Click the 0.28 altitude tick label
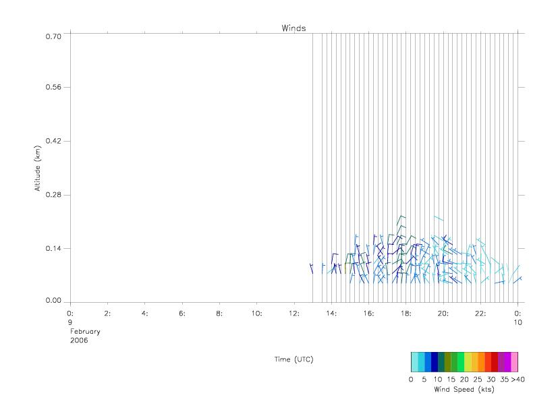This screenshot has width=558, height=412. 53,195
